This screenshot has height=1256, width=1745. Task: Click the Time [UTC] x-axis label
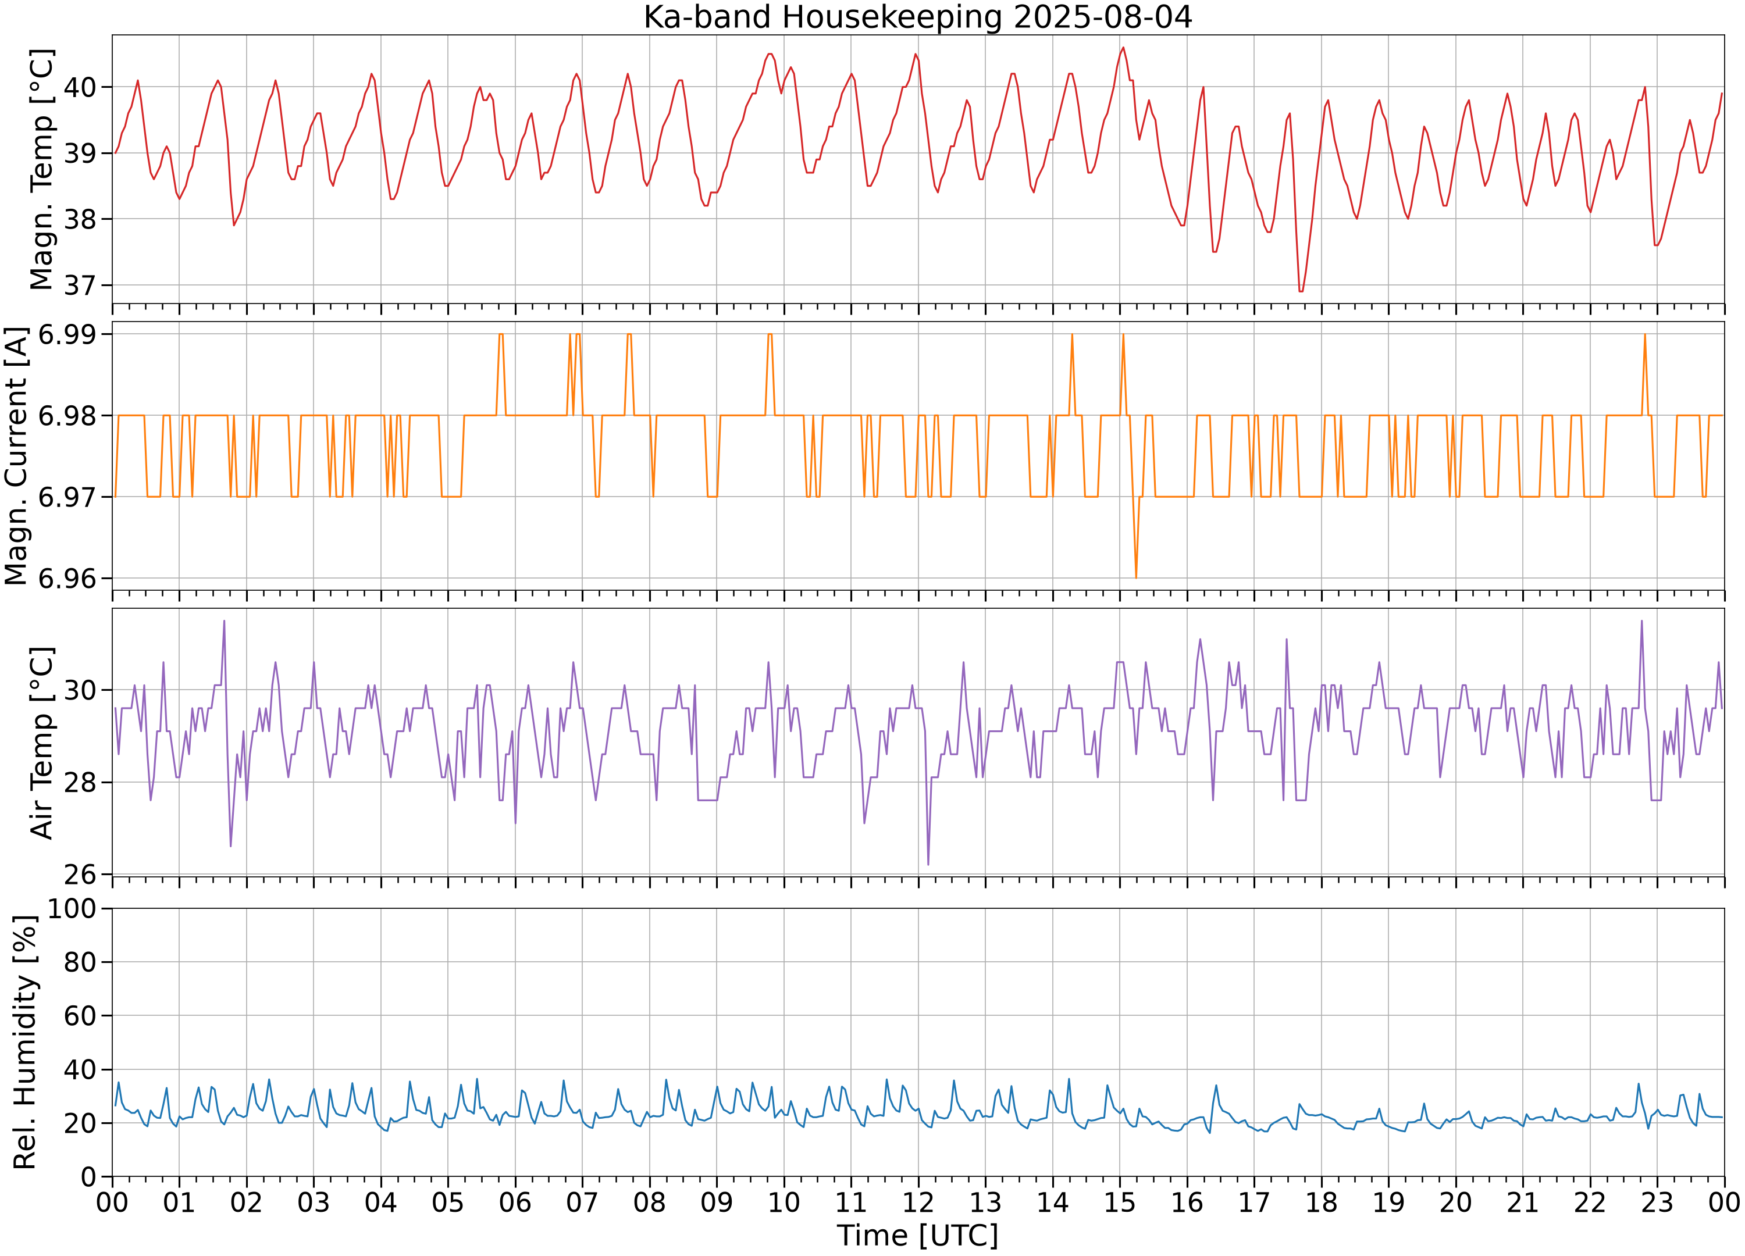918,1234
